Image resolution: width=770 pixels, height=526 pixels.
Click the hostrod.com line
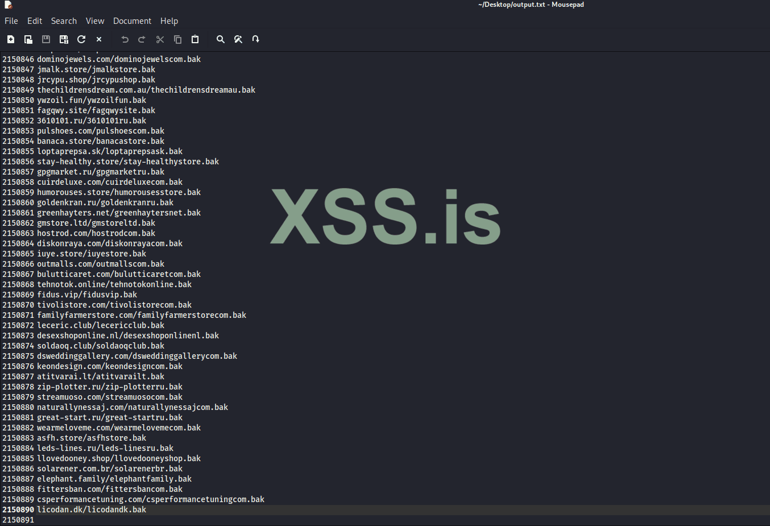[96, 233]
